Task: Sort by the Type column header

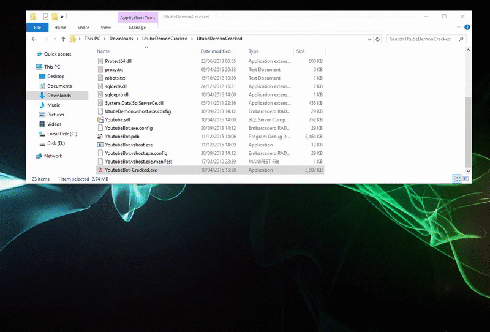Action: point(269,51)
